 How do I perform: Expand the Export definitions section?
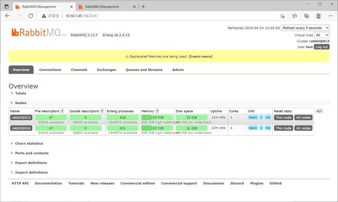pos(31,163)
